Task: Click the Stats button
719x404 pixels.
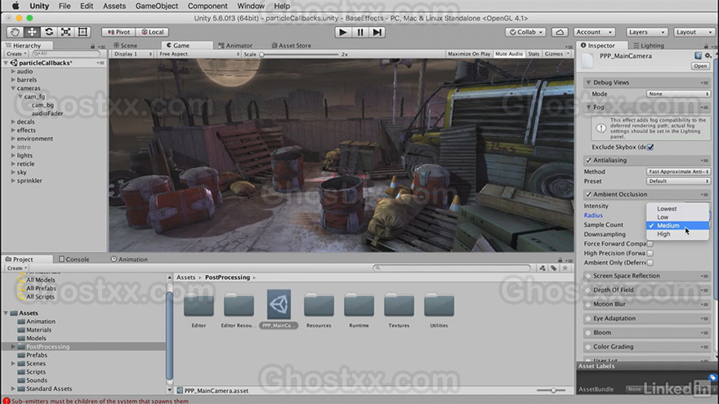Action: 534,54
